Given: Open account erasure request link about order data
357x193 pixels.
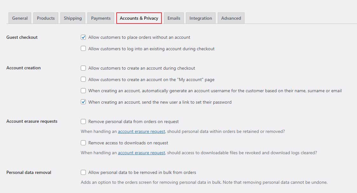Looking at the screenshot, I should coord(141,131).
